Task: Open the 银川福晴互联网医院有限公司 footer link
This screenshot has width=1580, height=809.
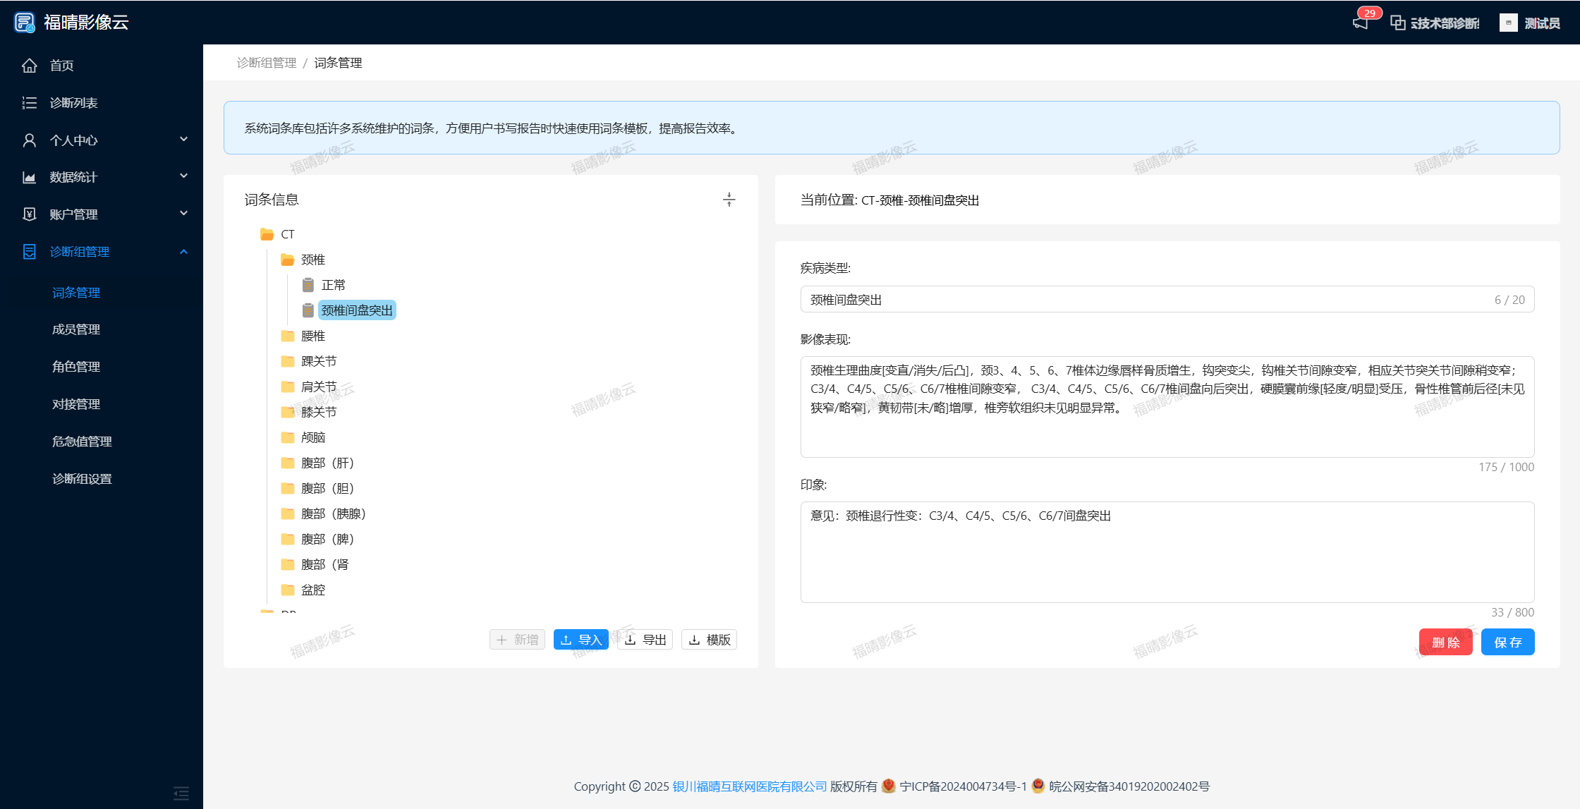Action: click(x=749, y=786)
